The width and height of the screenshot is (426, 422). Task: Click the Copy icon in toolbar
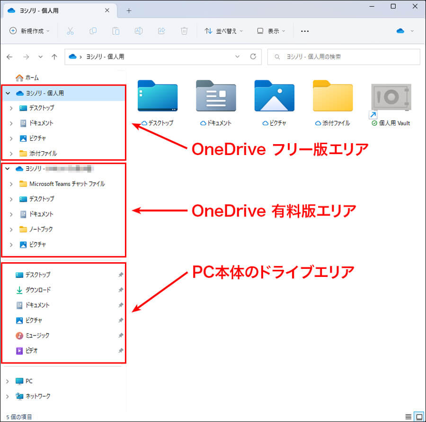pos(93,31)
